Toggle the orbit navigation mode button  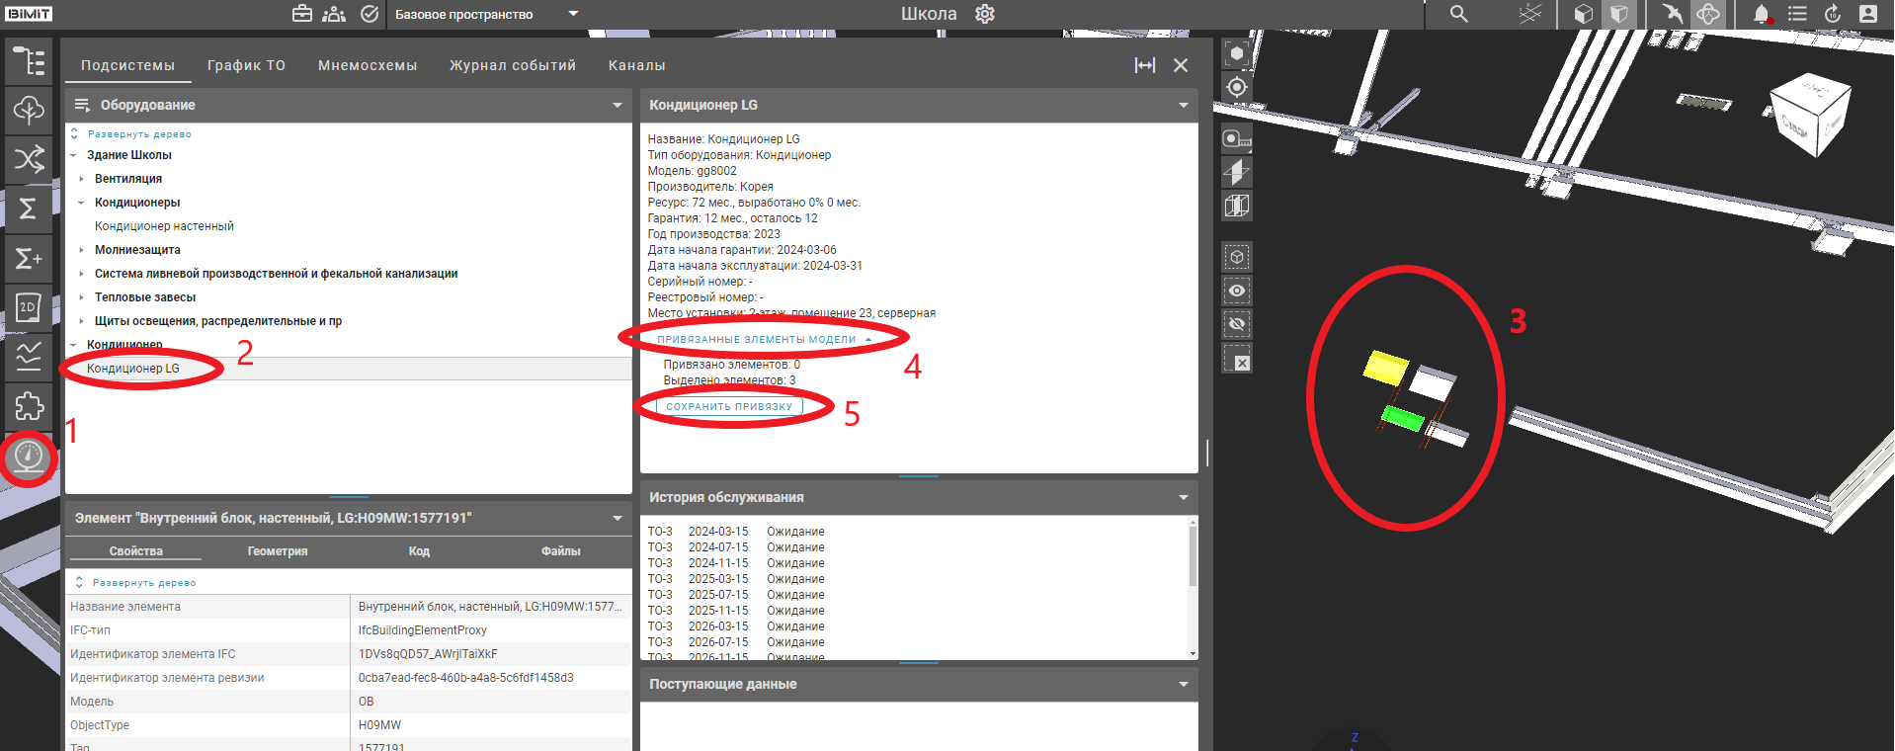(x=1708, y=14)
